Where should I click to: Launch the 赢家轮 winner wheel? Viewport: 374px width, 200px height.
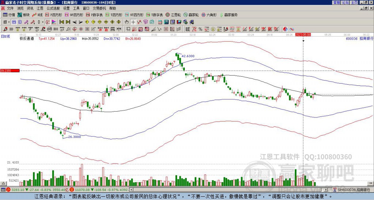[191, 15]
